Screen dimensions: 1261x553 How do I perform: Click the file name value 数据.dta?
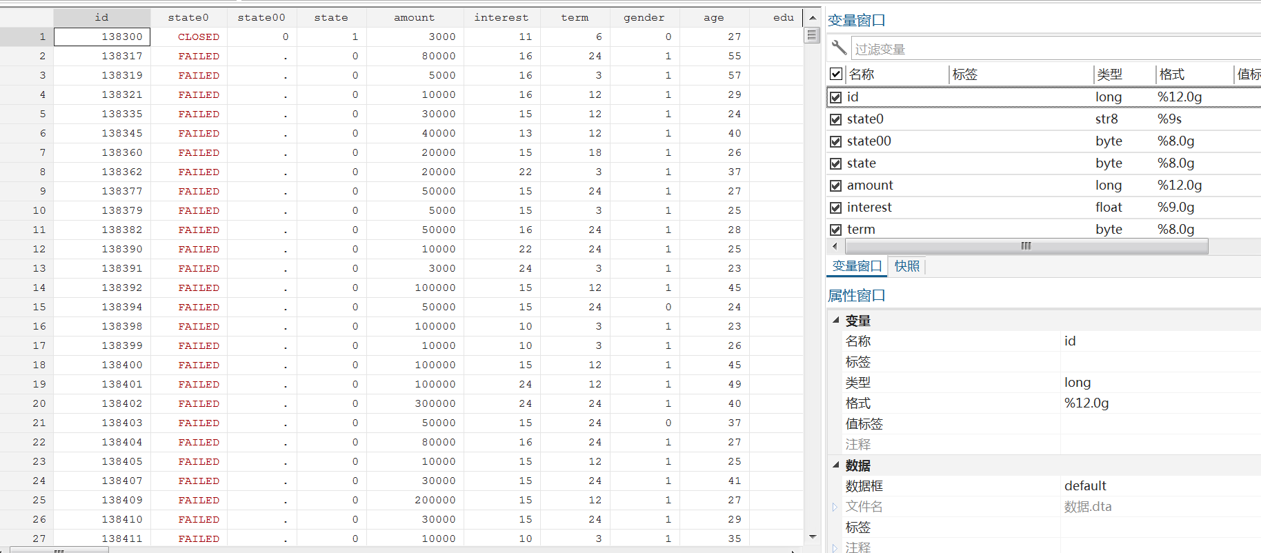(x=1088, y=507)
